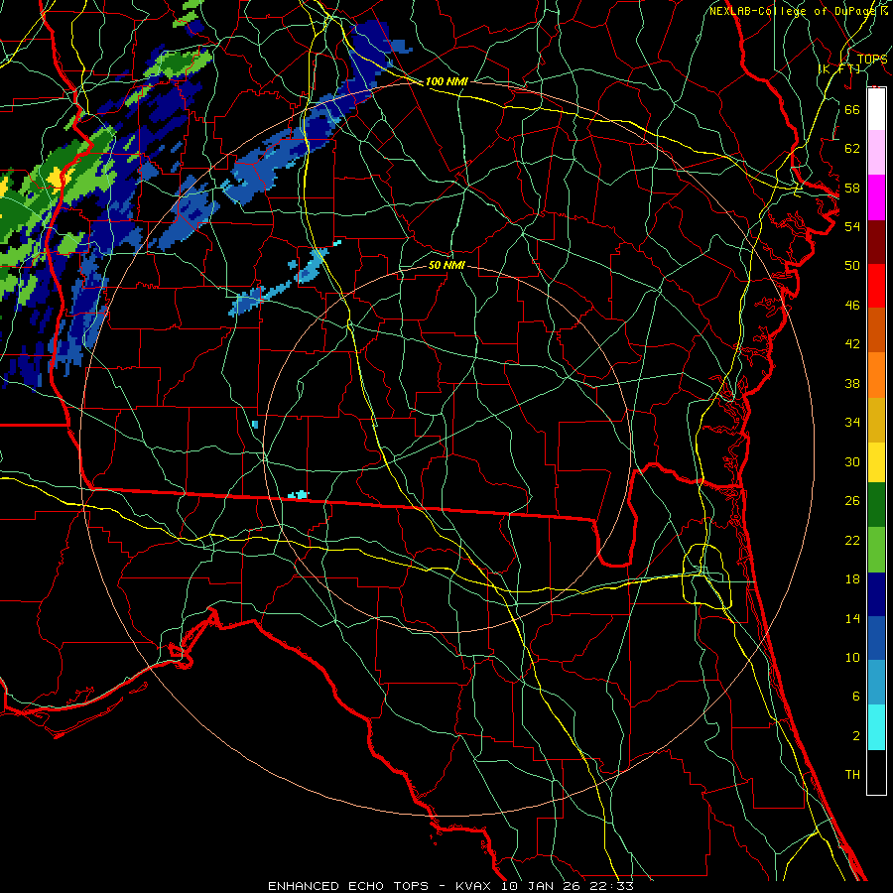Click the TH threshold legend label
Image resolution: width=893 pixels, height=893 pixels.
pyautogui.click(x=852, y=775)
